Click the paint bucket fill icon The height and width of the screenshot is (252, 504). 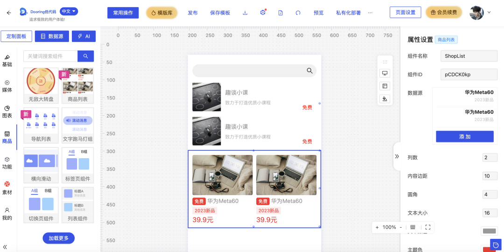[385, 98]
